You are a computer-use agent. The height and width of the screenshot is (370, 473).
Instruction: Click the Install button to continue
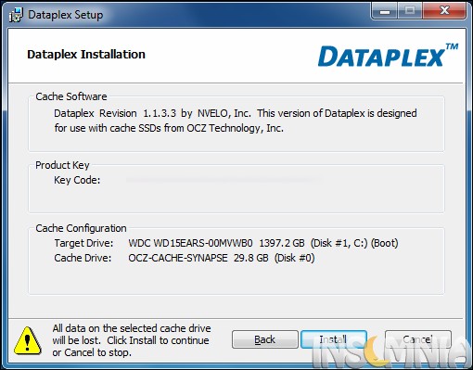pyautogui.click(x=334, y=339)
